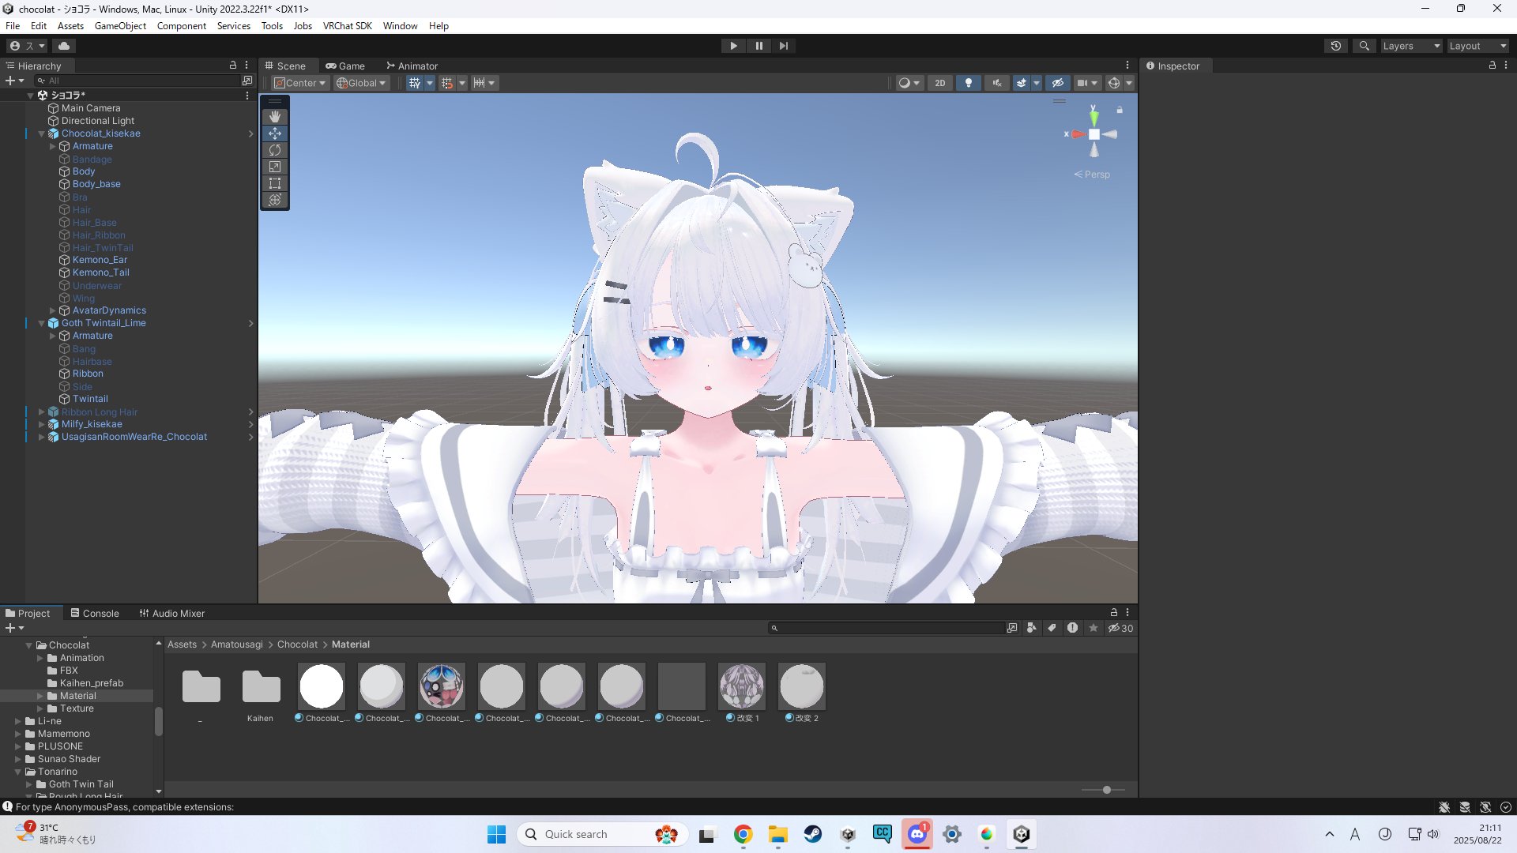Toggle scene lighting bulb

(x=969, y=83)
